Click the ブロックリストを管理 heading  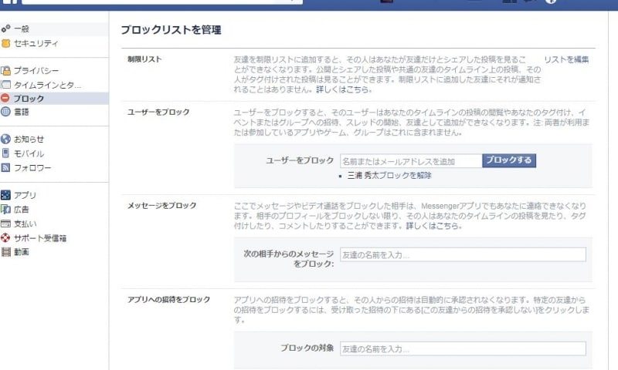pos(171,30)
